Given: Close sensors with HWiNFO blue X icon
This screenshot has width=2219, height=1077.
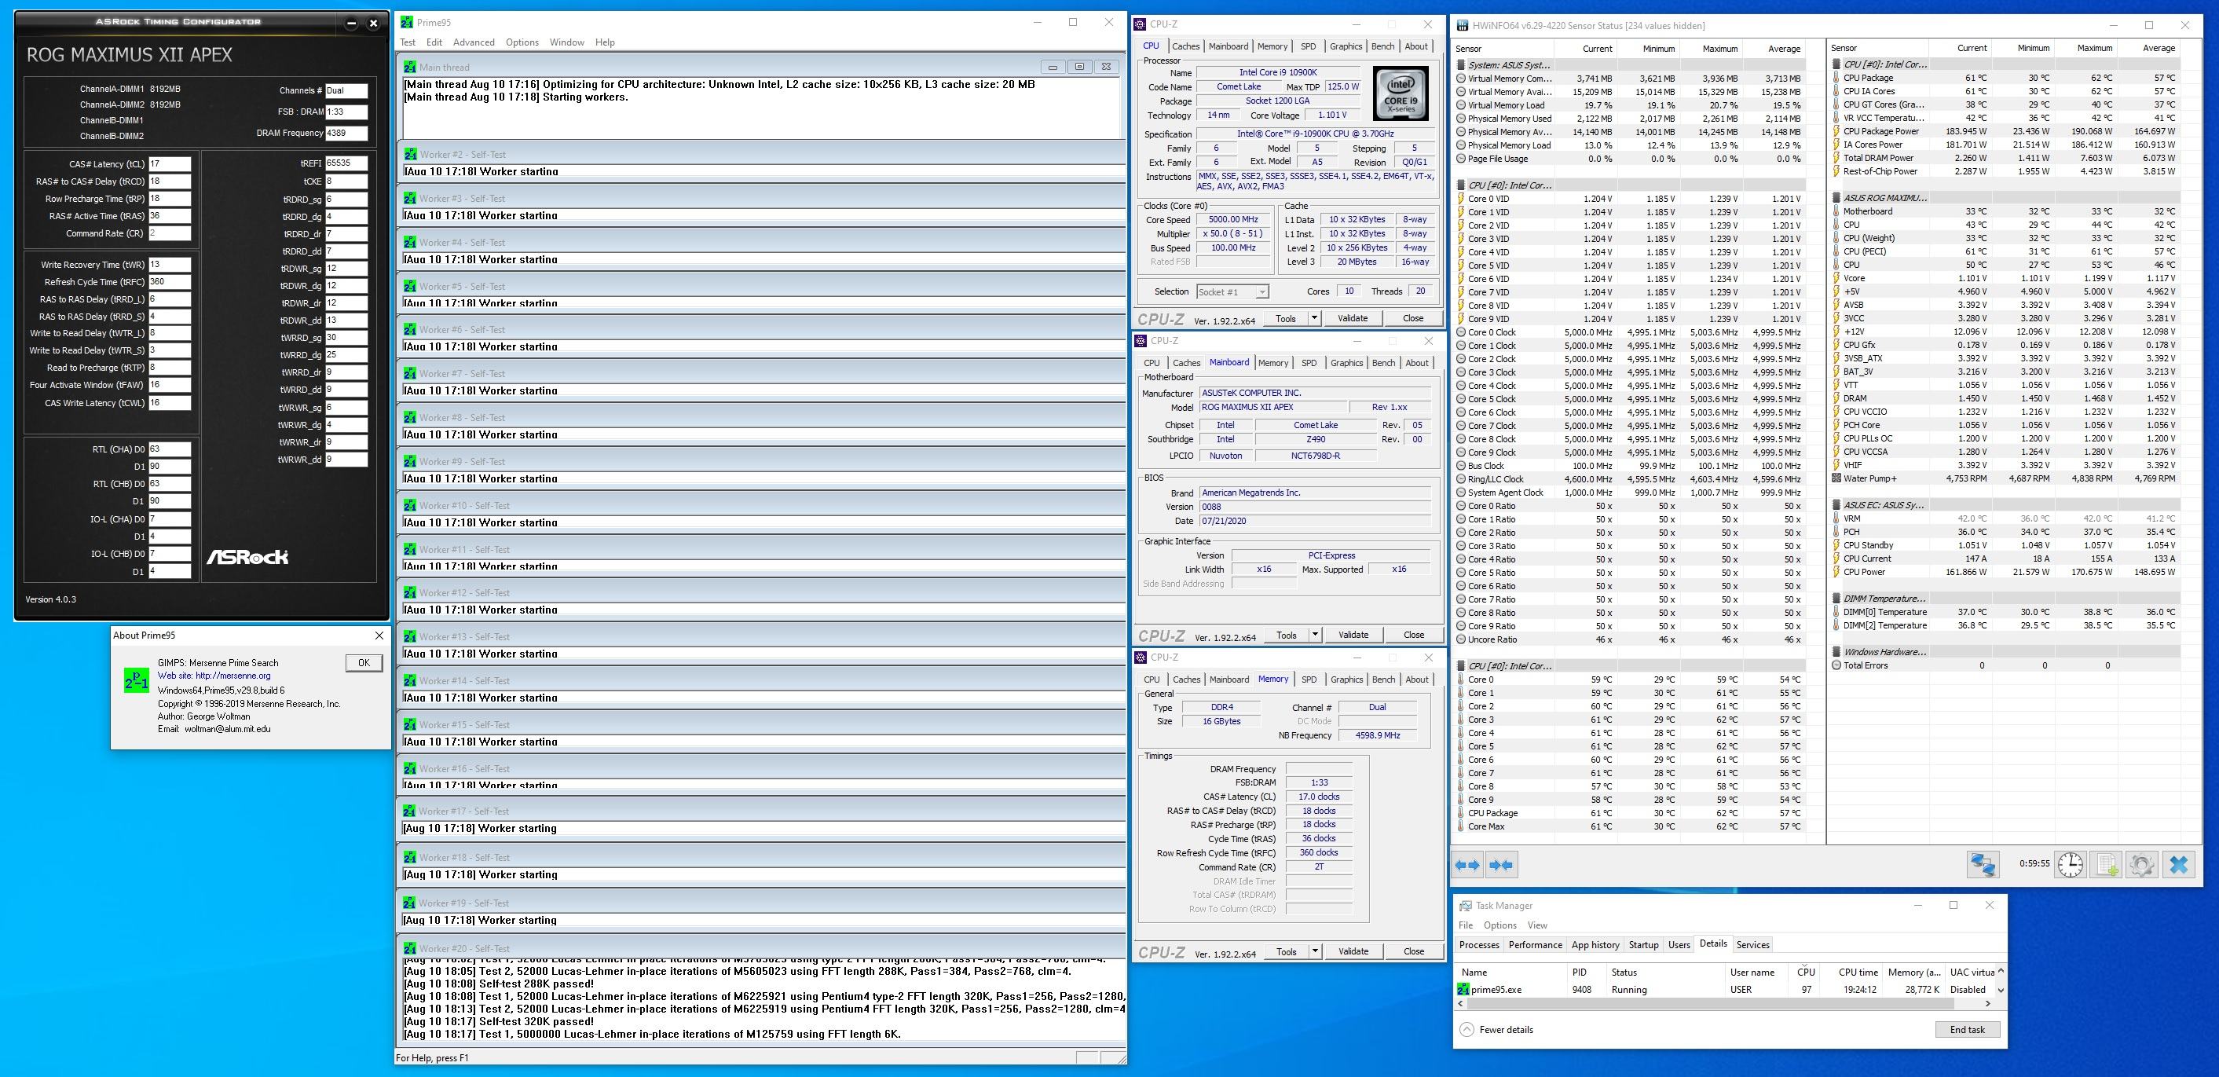Looking at the screenshot, I should 2178,864.
